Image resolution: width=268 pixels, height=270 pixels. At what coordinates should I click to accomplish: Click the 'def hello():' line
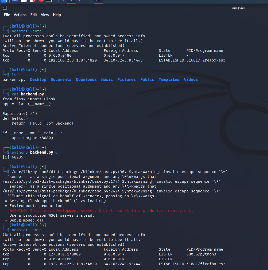[16, 118]
